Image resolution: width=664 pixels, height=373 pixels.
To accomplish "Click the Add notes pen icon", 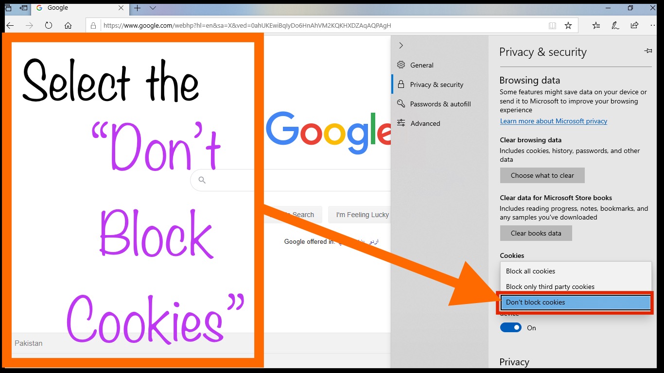I will pos(615,25).
